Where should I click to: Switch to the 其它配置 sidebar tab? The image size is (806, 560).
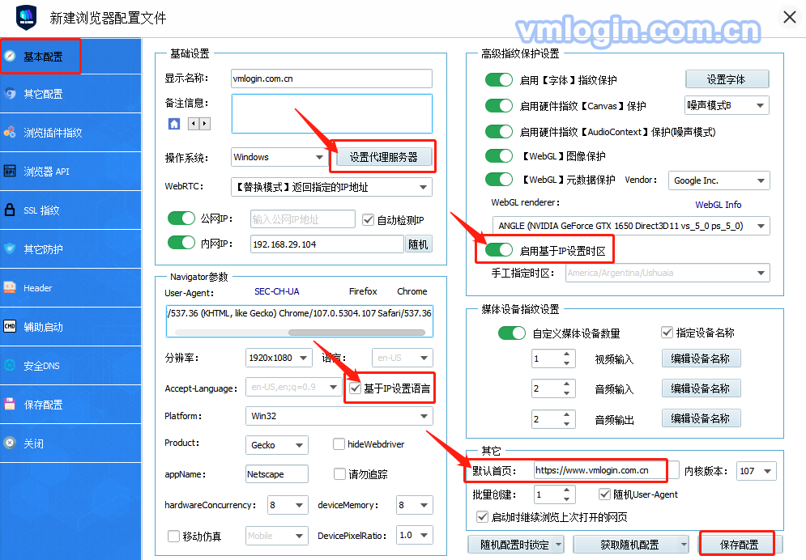[x=70, y=94]
